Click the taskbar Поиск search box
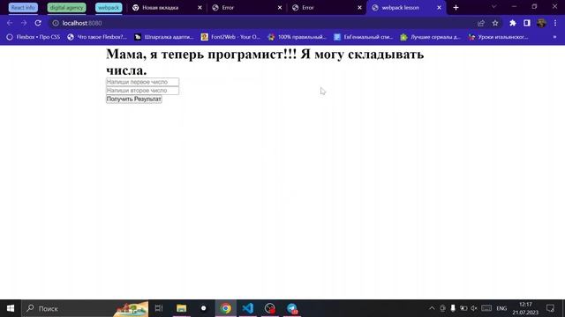Image resolution: width=565 pixels, height=317 pixels. click(x=86, y=308)
